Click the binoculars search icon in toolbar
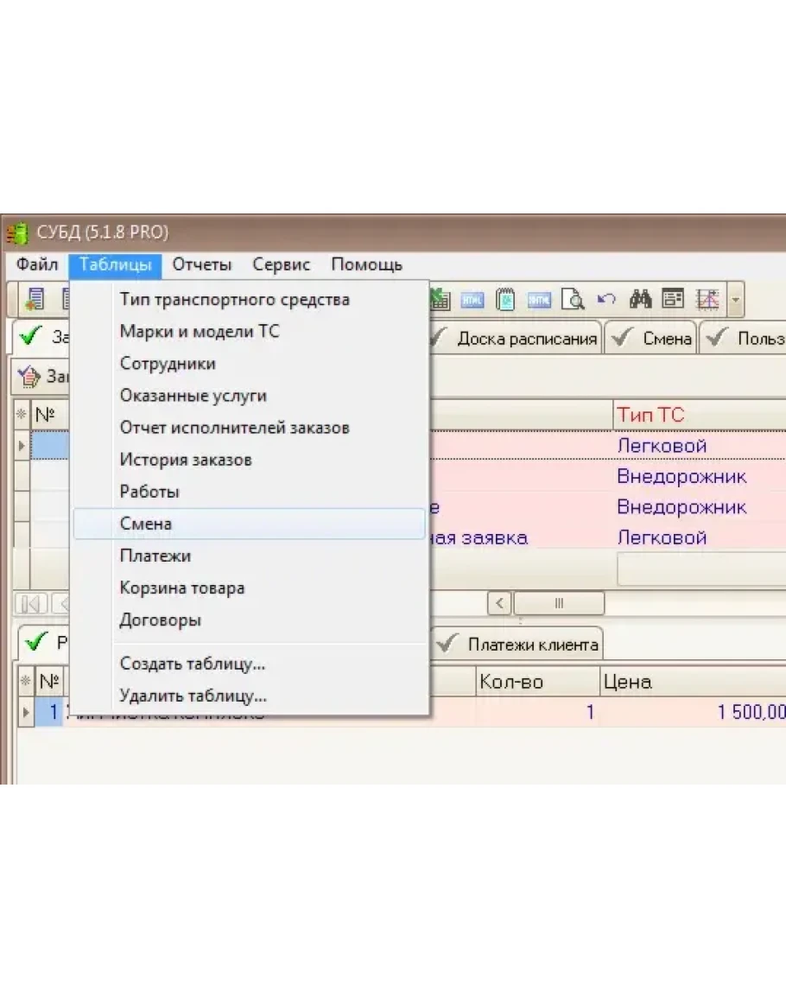This screenshot has width=786, height=998. [640, 300]
